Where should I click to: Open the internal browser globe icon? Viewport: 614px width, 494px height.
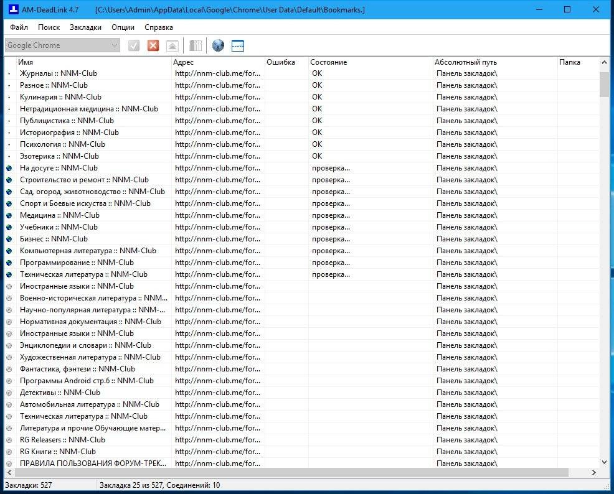coord(218,46)
